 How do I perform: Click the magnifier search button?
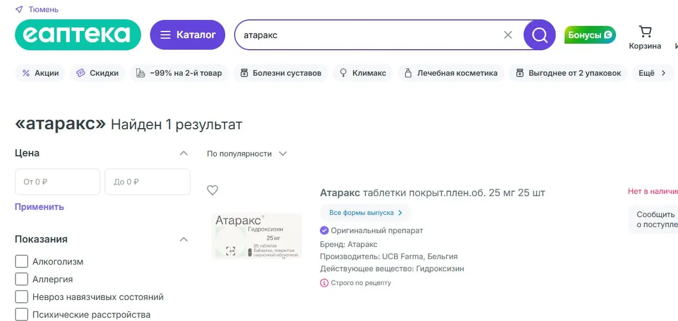539,35
